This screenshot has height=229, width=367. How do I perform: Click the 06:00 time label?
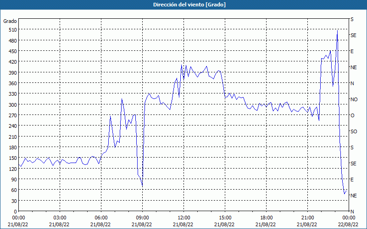101,218
